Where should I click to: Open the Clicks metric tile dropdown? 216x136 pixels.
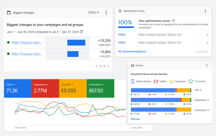pos(10,85)
